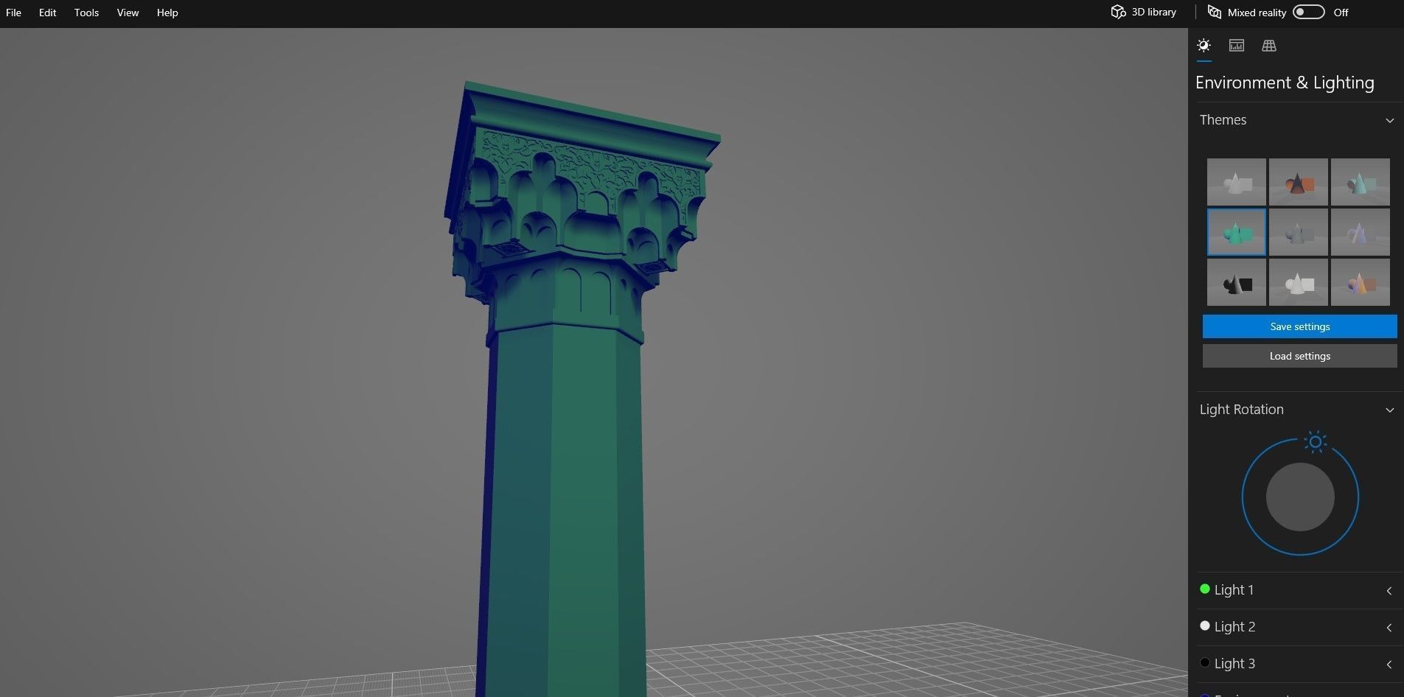1404x697 pixels.
Task: Select the Environment & Lighting sun icon
Action: [x=1204, y=46]
